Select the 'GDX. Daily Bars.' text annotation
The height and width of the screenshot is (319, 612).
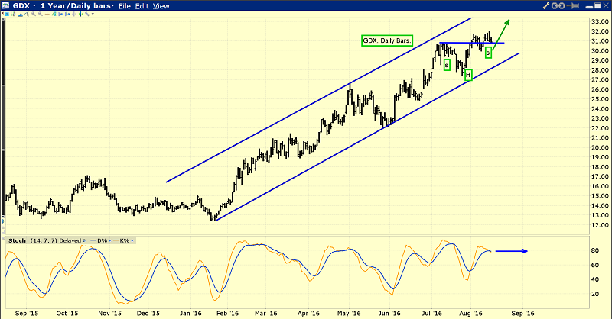[387, 40]
